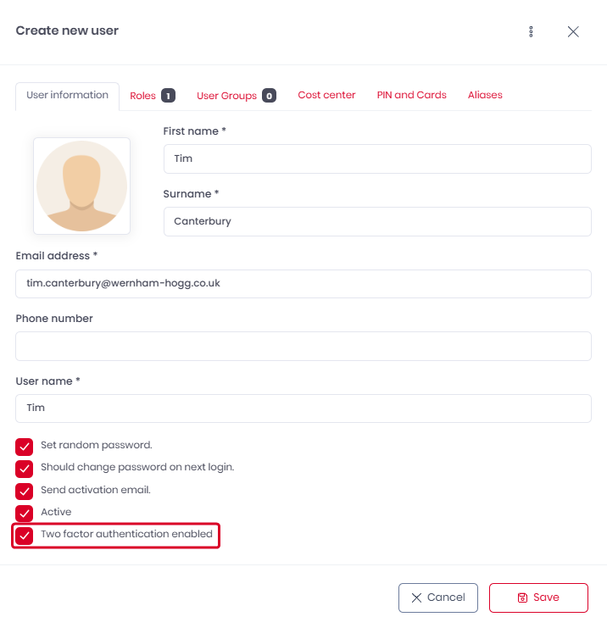
Task: Toggle the Active checkbox
Action: (25, 514)
